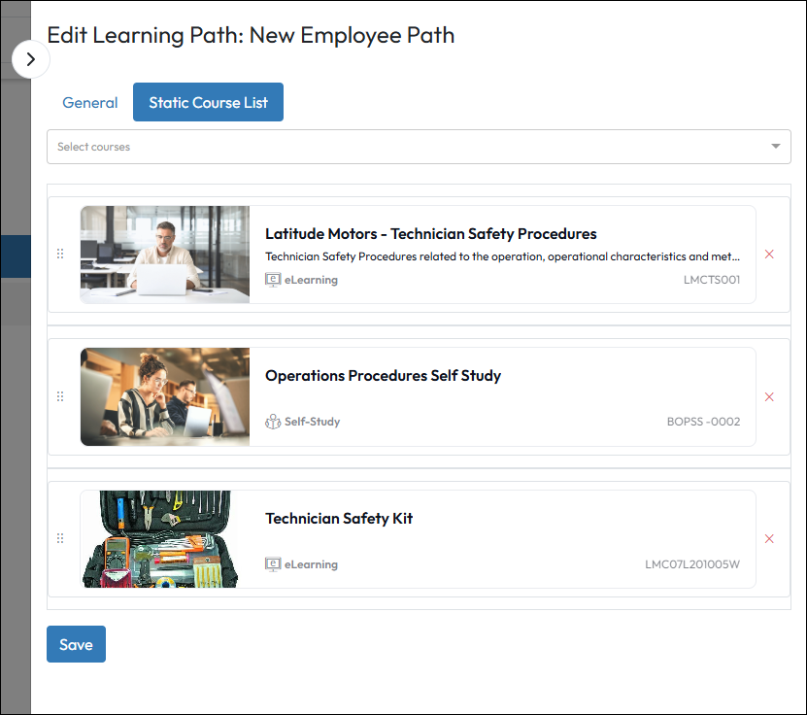Click drag handle for Technician Safety Kit
The width and height of the screenshot is (807, 715).
(x=60, y=538)
